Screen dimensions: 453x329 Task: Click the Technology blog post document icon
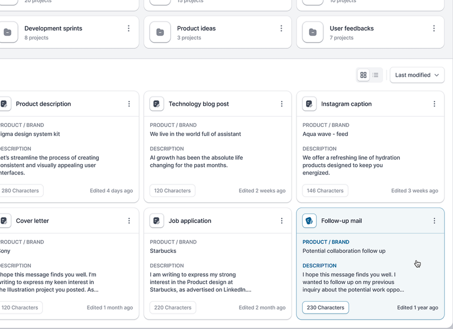(156, 104)
